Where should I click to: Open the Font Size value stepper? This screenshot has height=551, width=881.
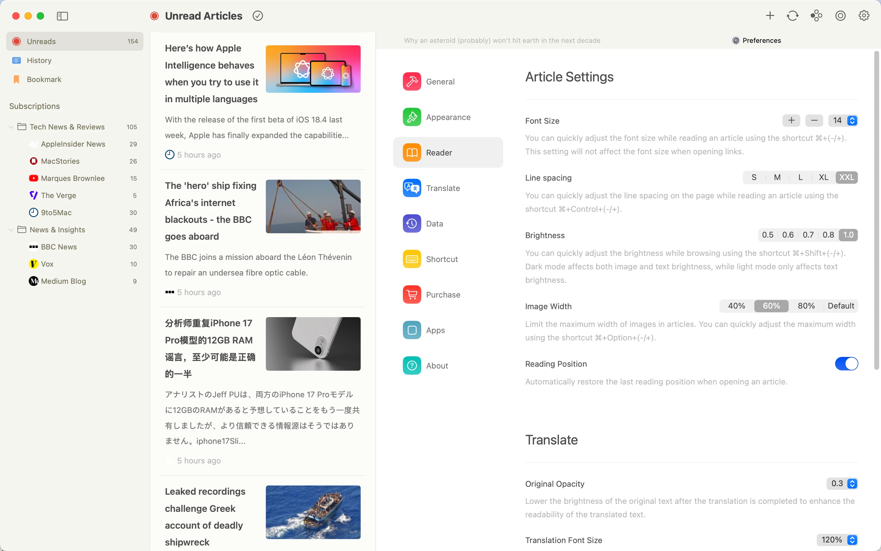coord(852,120)
